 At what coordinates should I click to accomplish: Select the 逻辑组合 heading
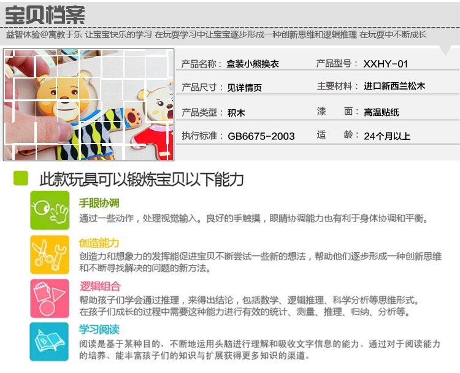click(x=101, y=286)
